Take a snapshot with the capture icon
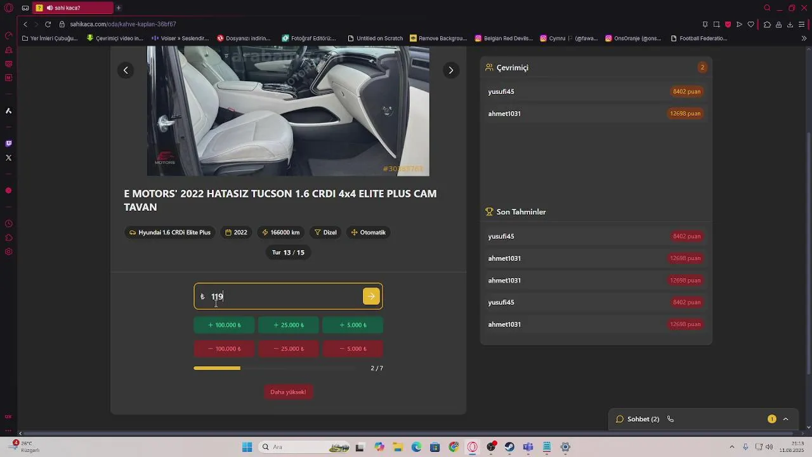812x457 pixels. click(716, 24)
